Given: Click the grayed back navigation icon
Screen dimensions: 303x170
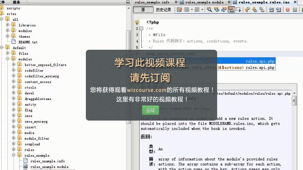Looking at the screenshot, I should tap(187, 10).
